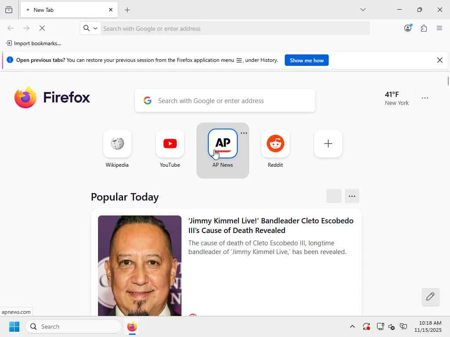Expand the list all tabs chevron
Viewport: 450px width, 337px height.
point(363,10)
